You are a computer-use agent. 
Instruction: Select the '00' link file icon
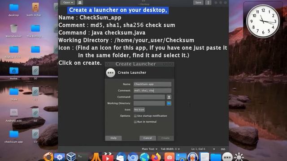[x=35, y=71]
